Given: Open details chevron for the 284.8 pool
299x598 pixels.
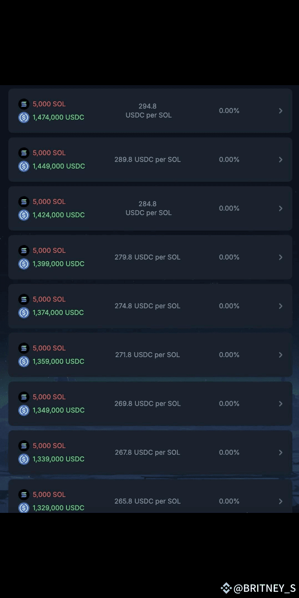Looking at the screenshot, I should pos(280,208).
